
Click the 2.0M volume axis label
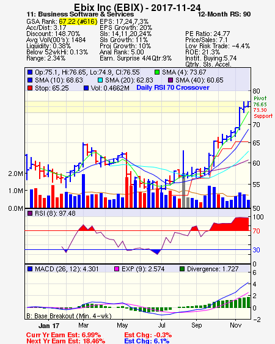click(15, 174)
